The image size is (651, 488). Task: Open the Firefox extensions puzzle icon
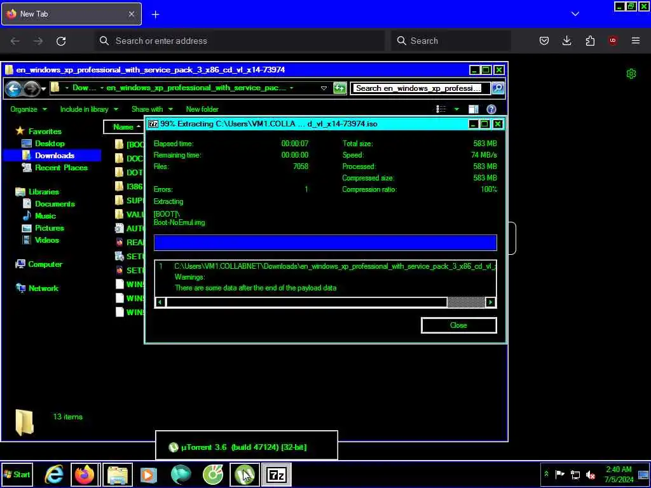pos(590,41)
